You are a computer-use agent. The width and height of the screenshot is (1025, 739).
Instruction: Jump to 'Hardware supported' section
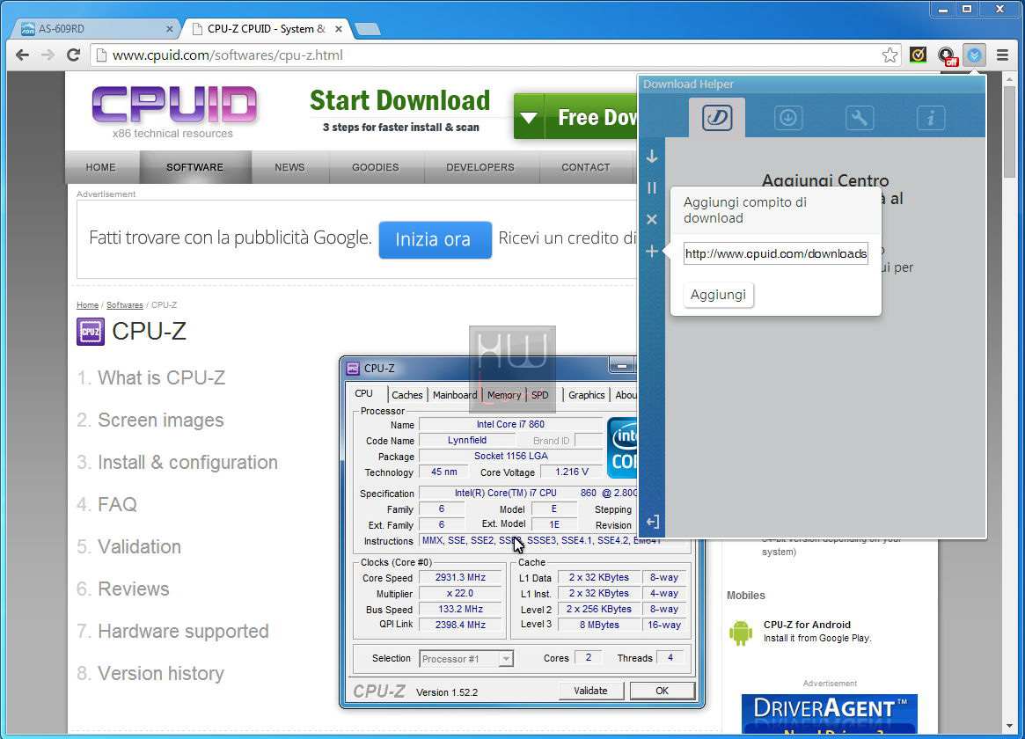(183, 631)
